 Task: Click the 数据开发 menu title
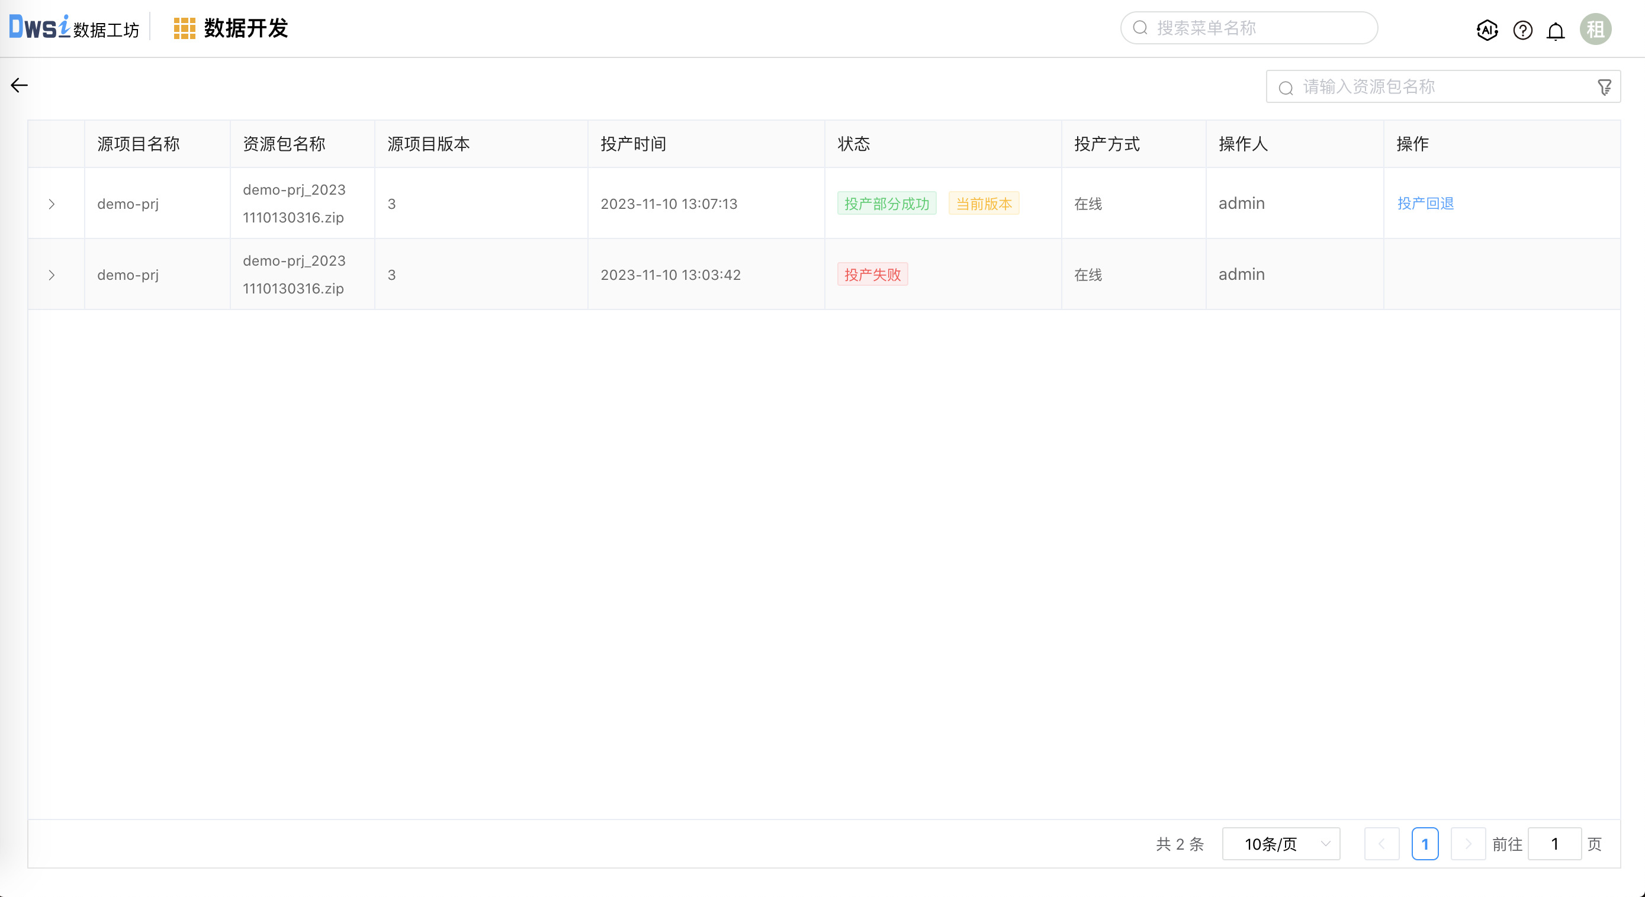pos(246,29)
